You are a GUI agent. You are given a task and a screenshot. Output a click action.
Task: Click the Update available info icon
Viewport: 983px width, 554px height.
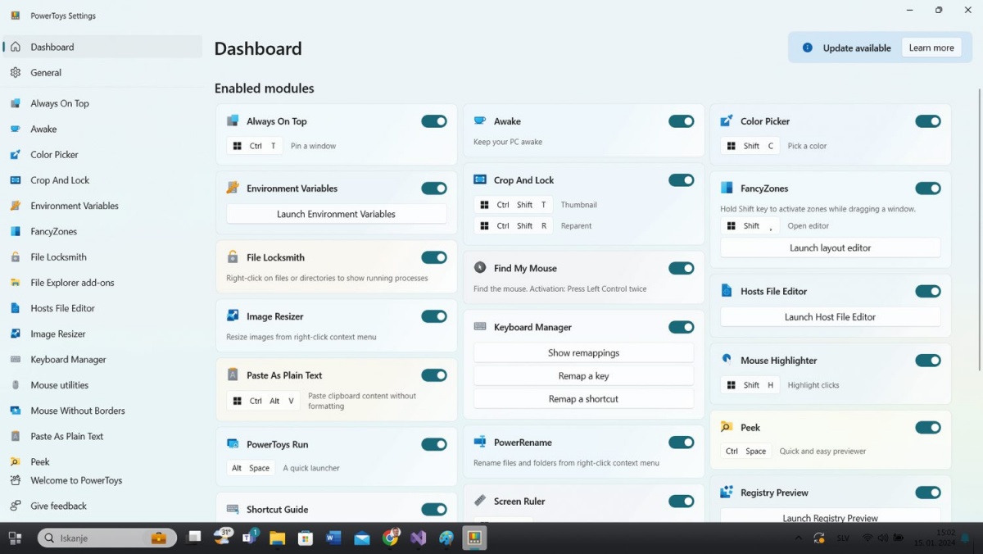click(x=808, y=48)
